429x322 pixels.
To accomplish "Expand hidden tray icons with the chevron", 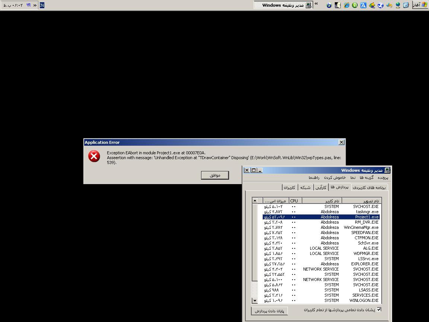I will tap(35, 5).
